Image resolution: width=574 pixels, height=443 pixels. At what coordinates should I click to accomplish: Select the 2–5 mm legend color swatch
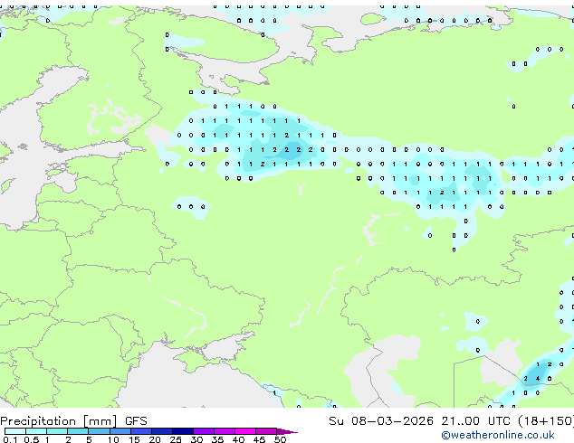click(x=78, y=431)
